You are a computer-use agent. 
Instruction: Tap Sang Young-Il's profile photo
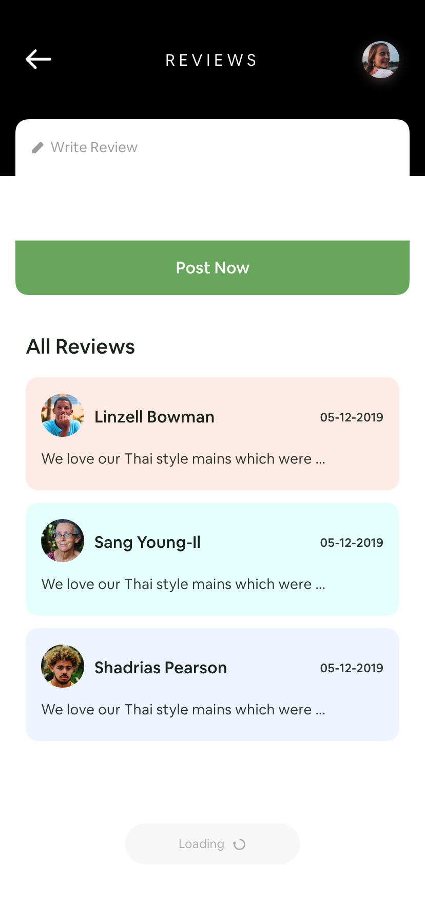tap(63, 541)
